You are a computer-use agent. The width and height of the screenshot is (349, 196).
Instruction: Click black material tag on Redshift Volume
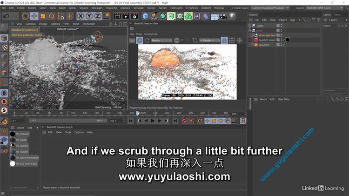(288, 40)
